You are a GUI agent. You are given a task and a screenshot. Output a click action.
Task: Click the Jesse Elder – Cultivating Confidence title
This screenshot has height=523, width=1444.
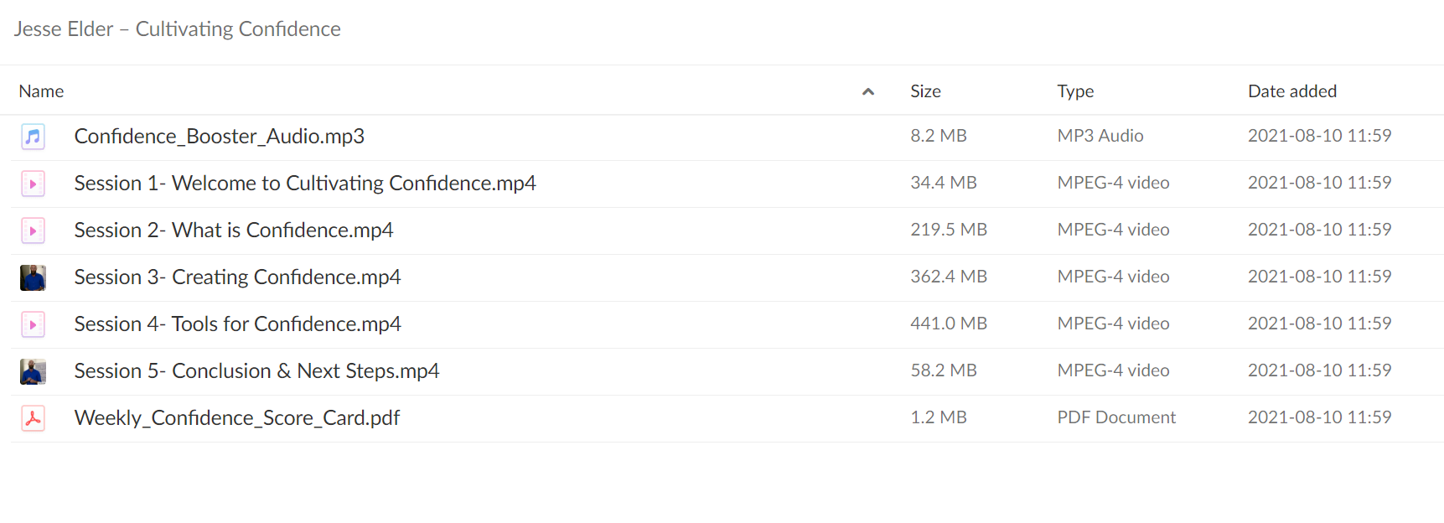[x=178, y=28]
